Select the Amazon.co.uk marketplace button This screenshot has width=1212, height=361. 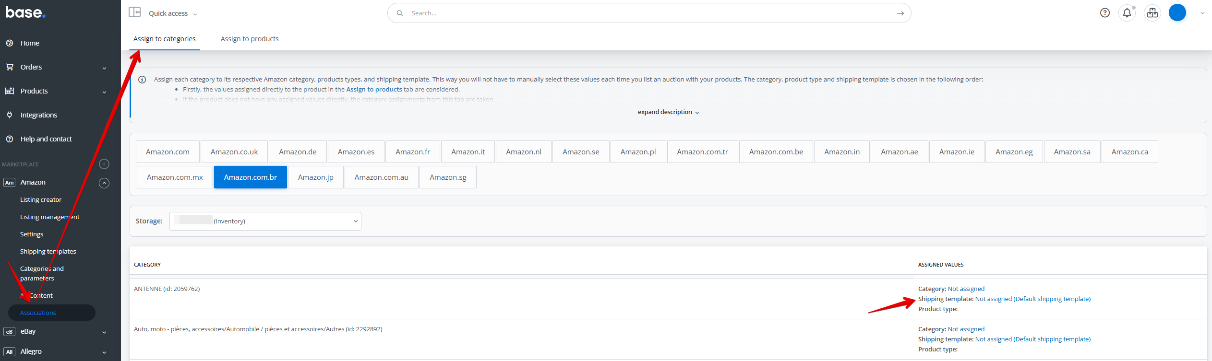pyautogui.click(x=234, y=152)
